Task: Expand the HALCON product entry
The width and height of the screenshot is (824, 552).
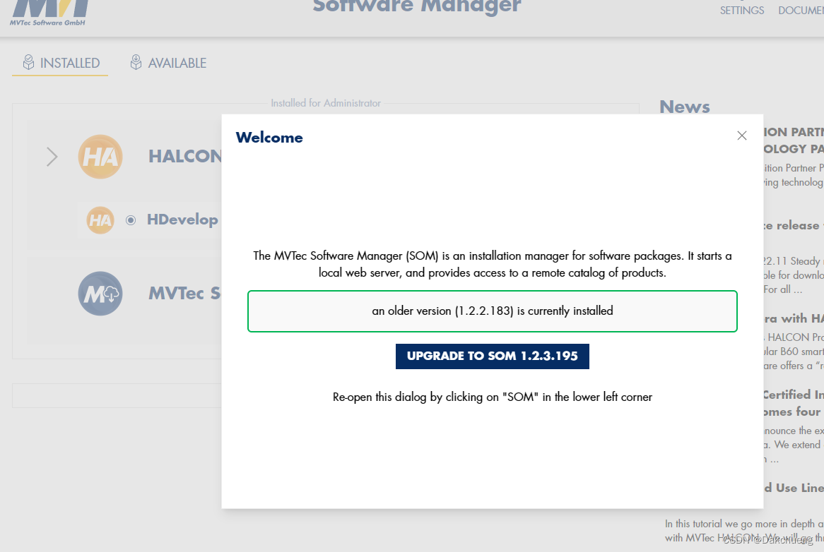Action: click(52, 157)
